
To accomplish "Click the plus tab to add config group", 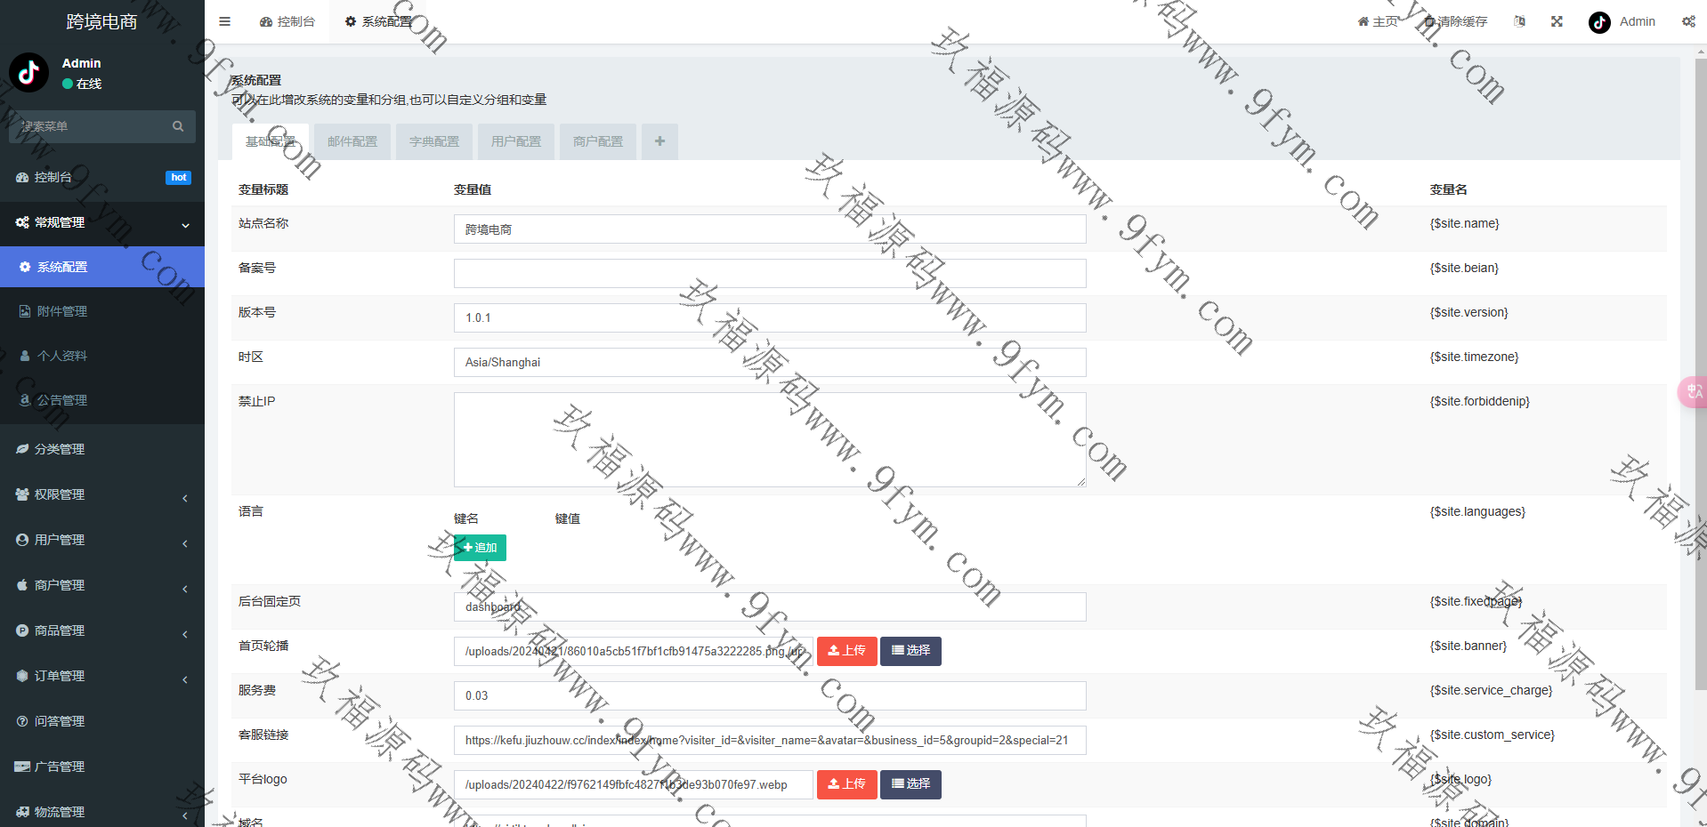I will coord(659,141).
